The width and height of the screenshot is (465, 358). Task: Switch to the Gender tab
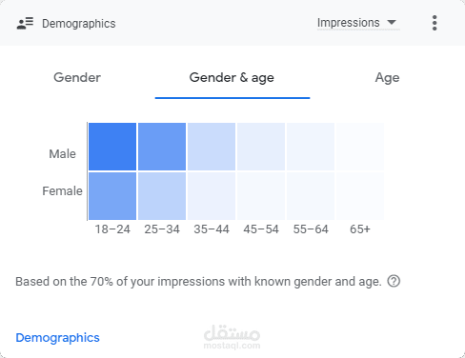coord(77,77)
